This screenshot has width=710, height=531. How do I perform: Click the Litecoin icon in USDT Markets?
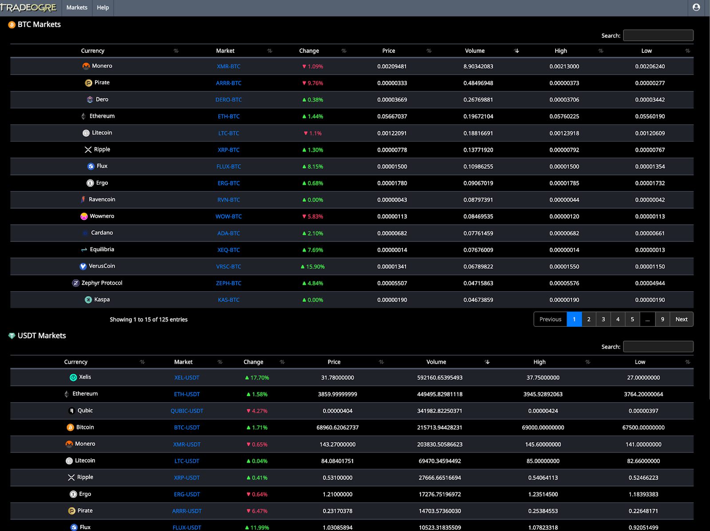click(69, 461)
